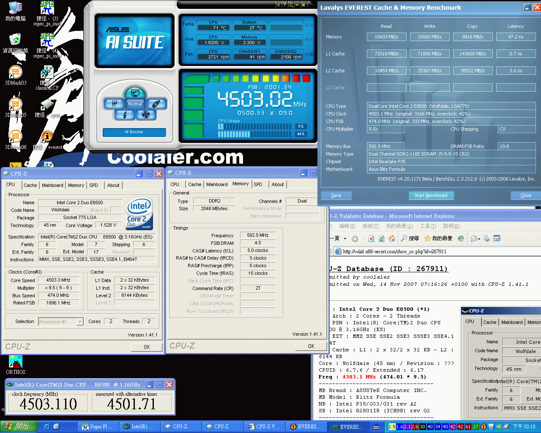Click the Memory Read 10603 MB/s value
The width and height of the screenshot is (541, 433).
pyautogui.click(x=386, y=37)
